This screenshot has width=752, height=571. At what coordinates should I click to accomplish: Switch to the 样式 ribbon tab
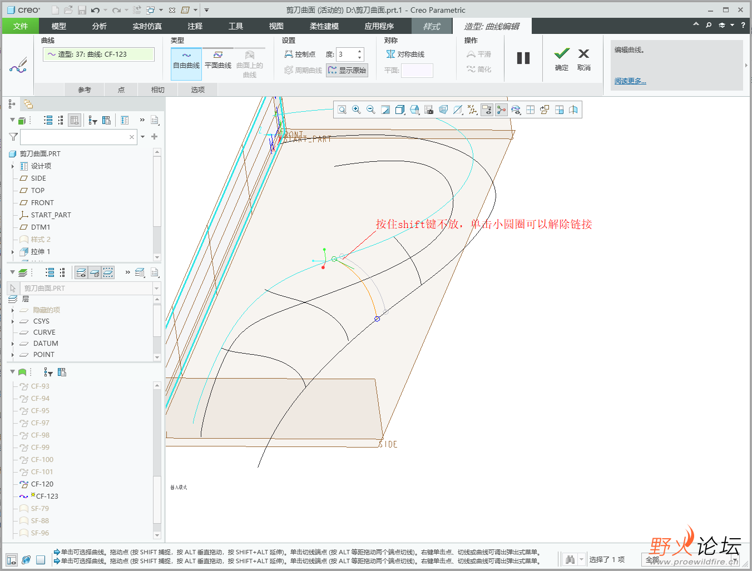tap(431, 26)
